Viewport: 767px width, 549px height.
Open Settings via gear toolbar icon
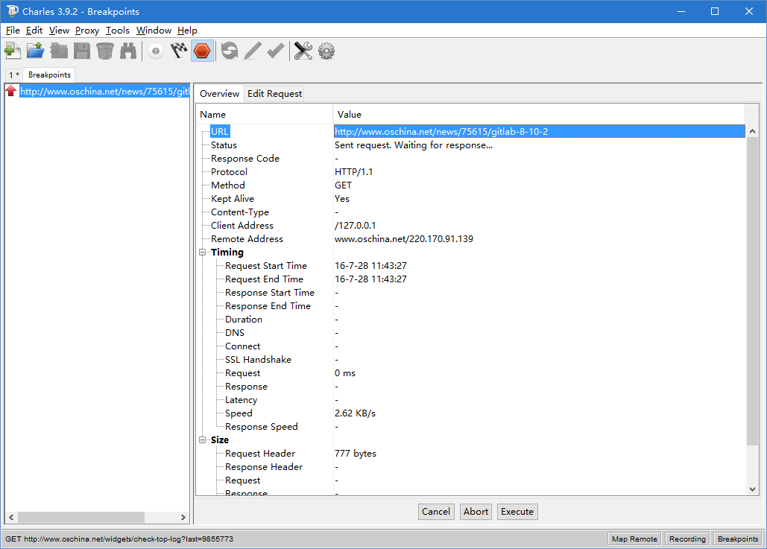[x=326, y=51]
